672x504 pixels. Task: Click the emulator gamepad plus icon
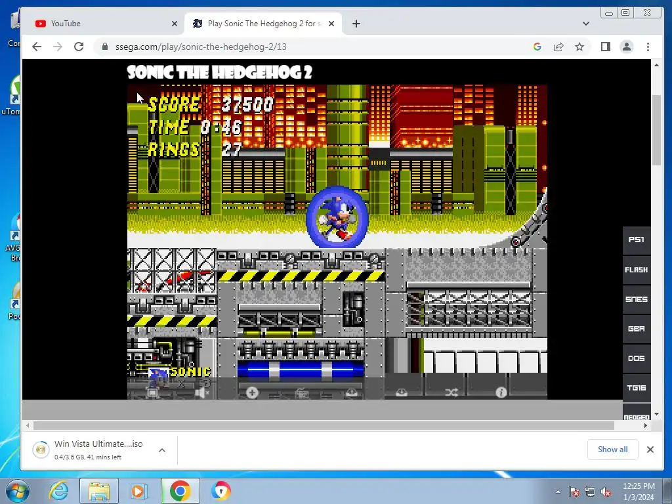[x=252, y=392]
